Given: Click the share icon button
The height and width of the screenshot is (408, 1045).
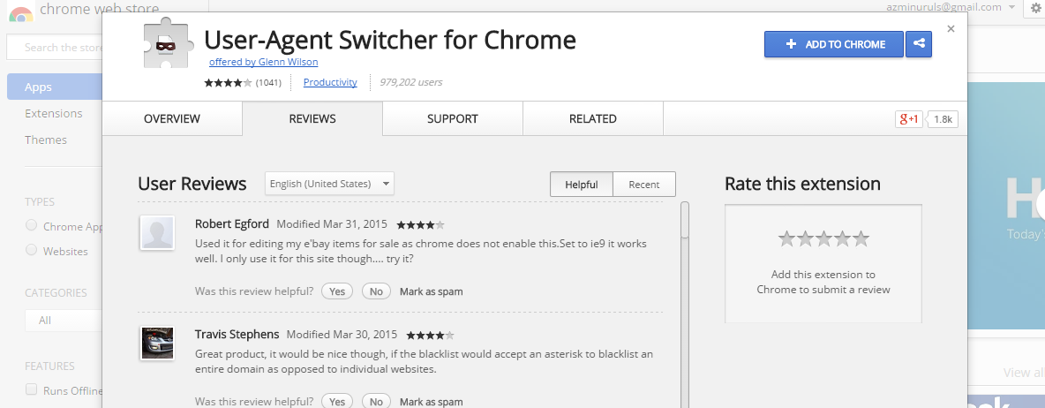Looking at the screenshot, I should pyautogui.click(x=919, y=44).
